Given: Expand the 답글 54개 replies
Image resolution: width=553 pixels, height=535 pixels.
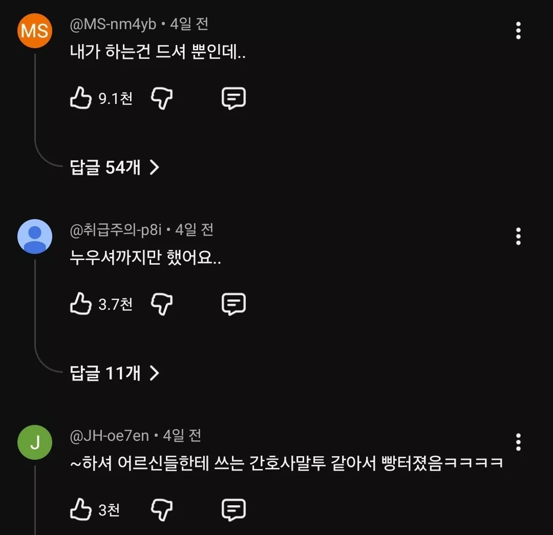Looking at the screenshot, I should click(105, 167).
